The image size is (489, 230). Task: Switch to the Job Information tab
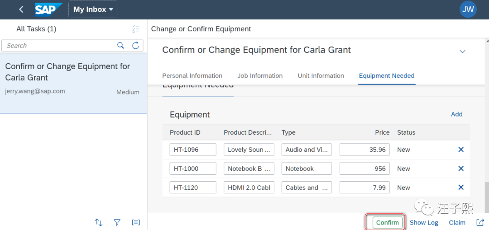260,76
